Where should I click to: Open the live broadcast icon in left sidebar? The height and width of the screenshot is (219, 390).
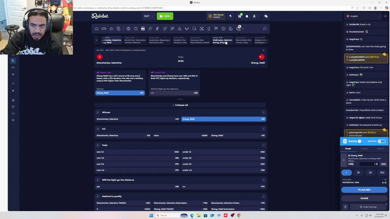click(x=13, y=68)
